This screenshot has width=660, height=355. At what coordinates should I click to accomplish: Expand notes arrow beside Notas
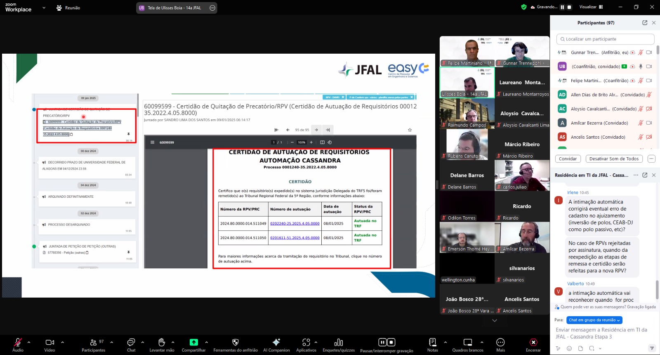pyautogui.click(x=445, y=342)
